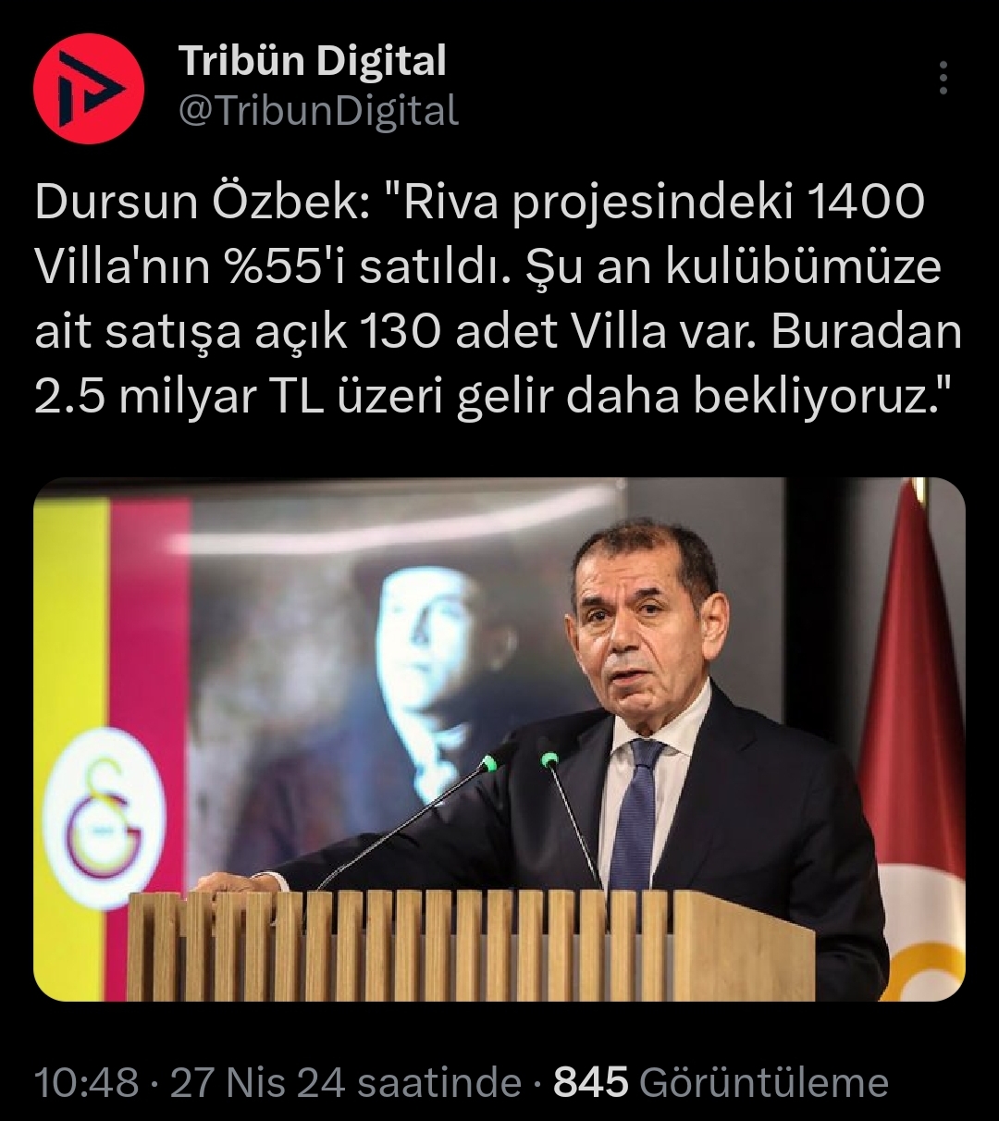The height and width of the screenshot is (1121, 999).
Task: Click the yellow-red striped banner in the photo
Action: (x=111, y=739)
